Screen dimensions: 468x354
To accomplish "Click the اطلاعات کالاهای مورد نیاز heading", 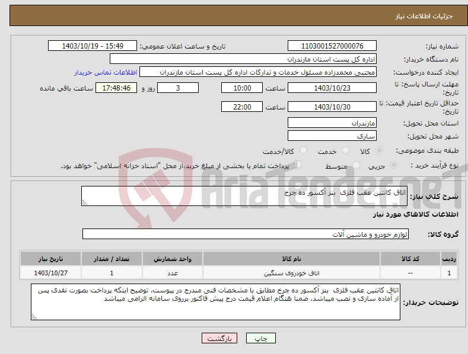I will coord(415,214).
